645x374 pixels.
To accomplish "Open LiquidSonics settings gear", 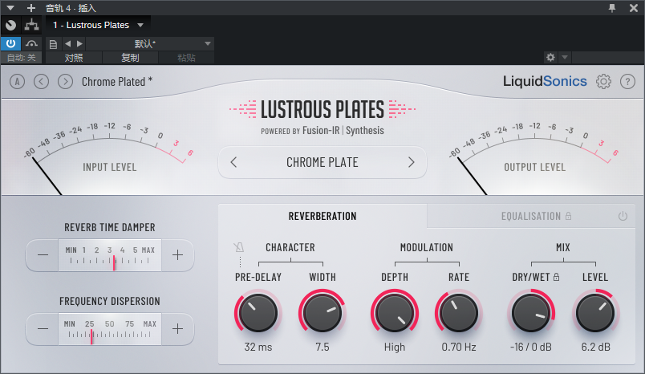I will [x=603, y=82].
